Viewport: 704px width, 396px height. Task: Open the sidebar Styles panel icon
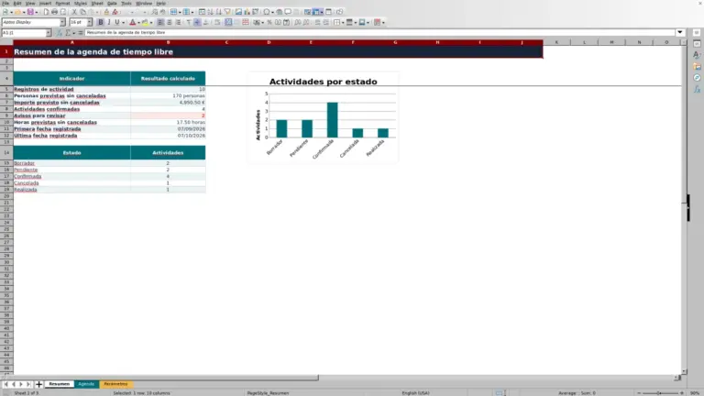[x=697, y=55]
